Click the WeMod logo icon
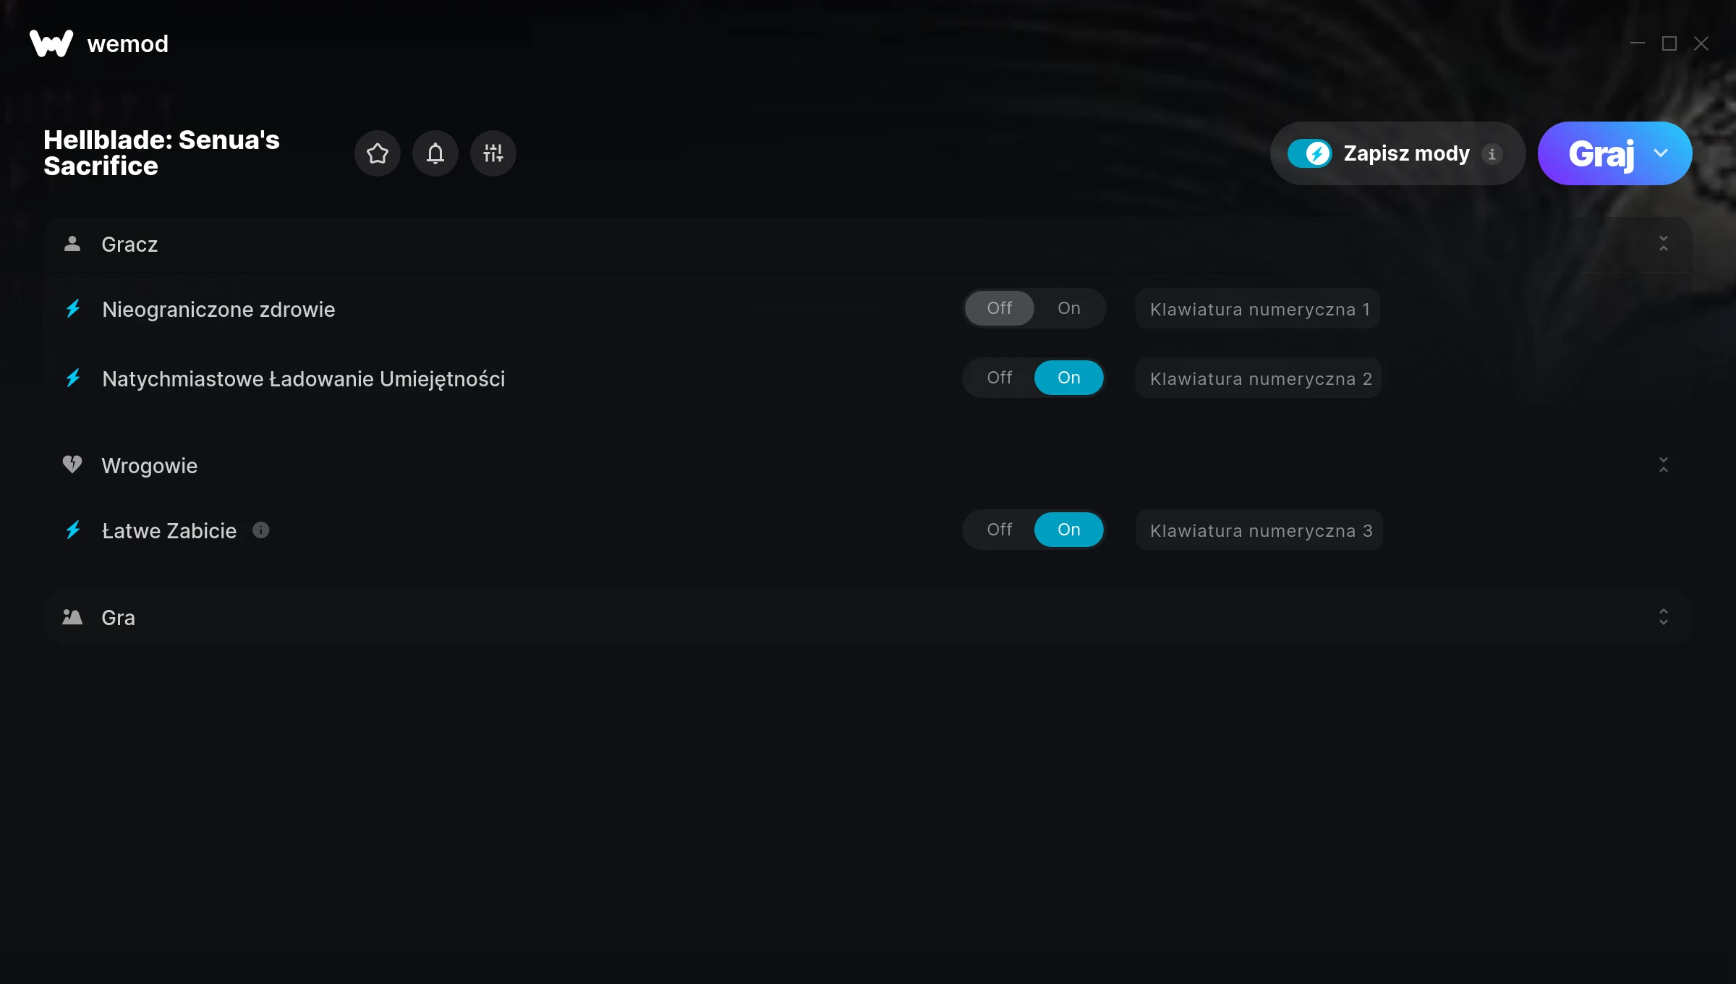 click(51, 43)
